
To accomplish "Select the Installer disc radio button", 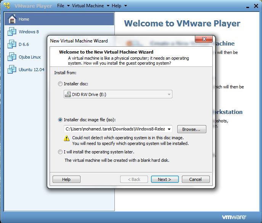I will coord(60,84).
